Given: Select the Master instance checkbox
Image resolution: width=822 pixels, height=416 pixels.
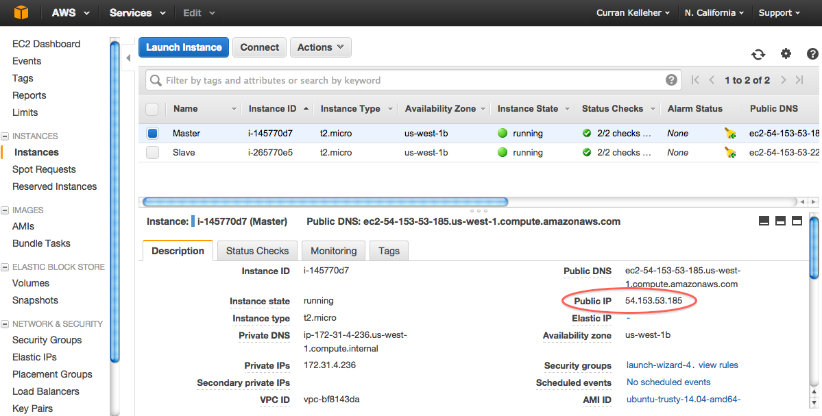Looking at the screenshot, I should pyautogui.click(x=153, y=134).
